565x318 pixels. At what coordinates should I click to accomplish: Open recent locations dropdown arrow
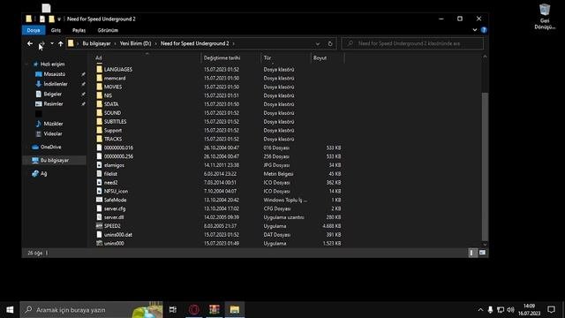click(x=52, y=43)
